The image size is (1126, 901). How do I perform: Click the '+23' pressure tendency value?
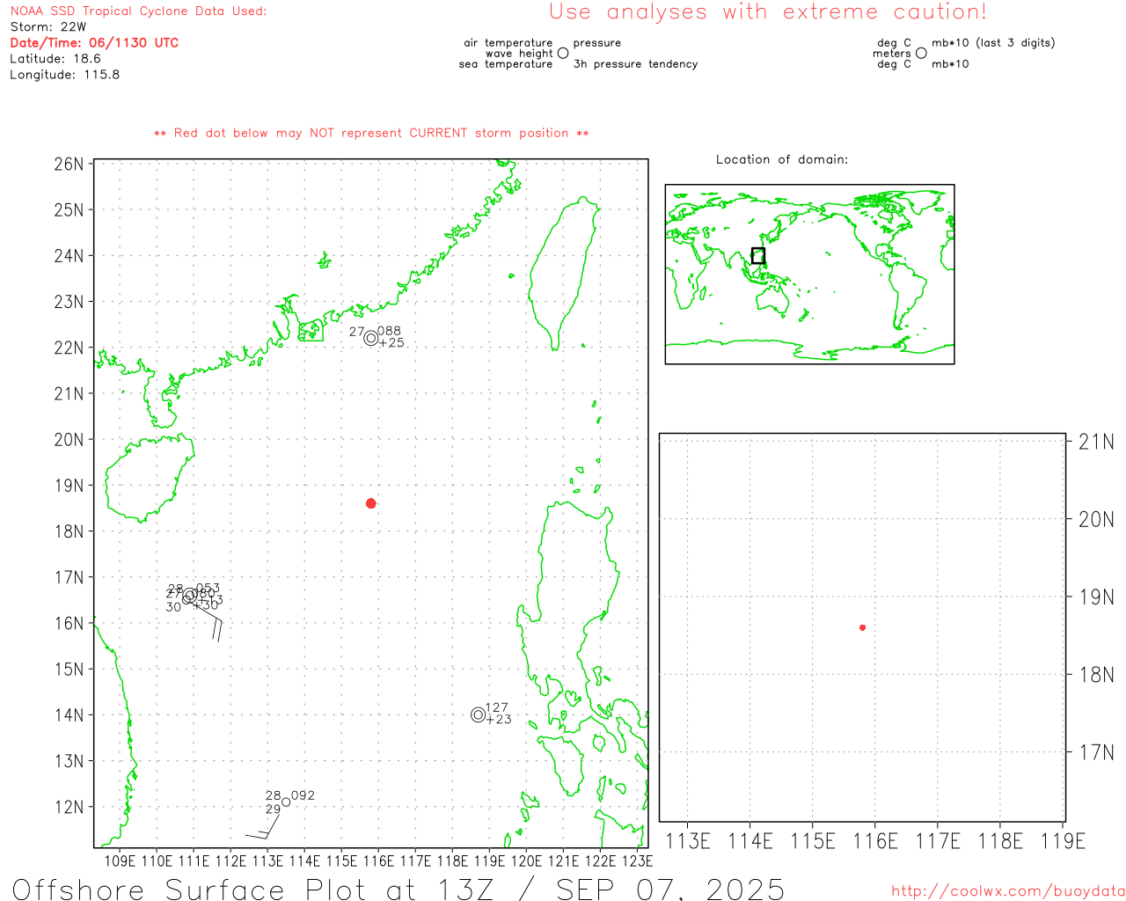click(499, 719)
